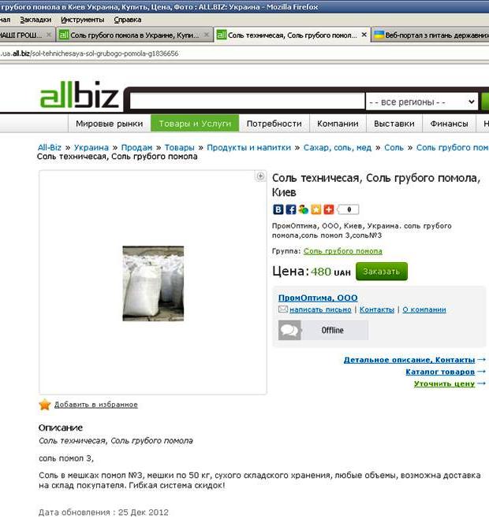The image size is (489, 522).
Task: Click the Offline chat bubble icon
Action: point(289,330)
